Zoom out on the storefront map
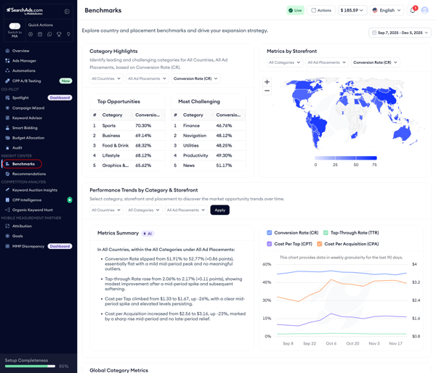Image resolution: width=436 pixels, height=373 pixels. click(x=267, y=91)
